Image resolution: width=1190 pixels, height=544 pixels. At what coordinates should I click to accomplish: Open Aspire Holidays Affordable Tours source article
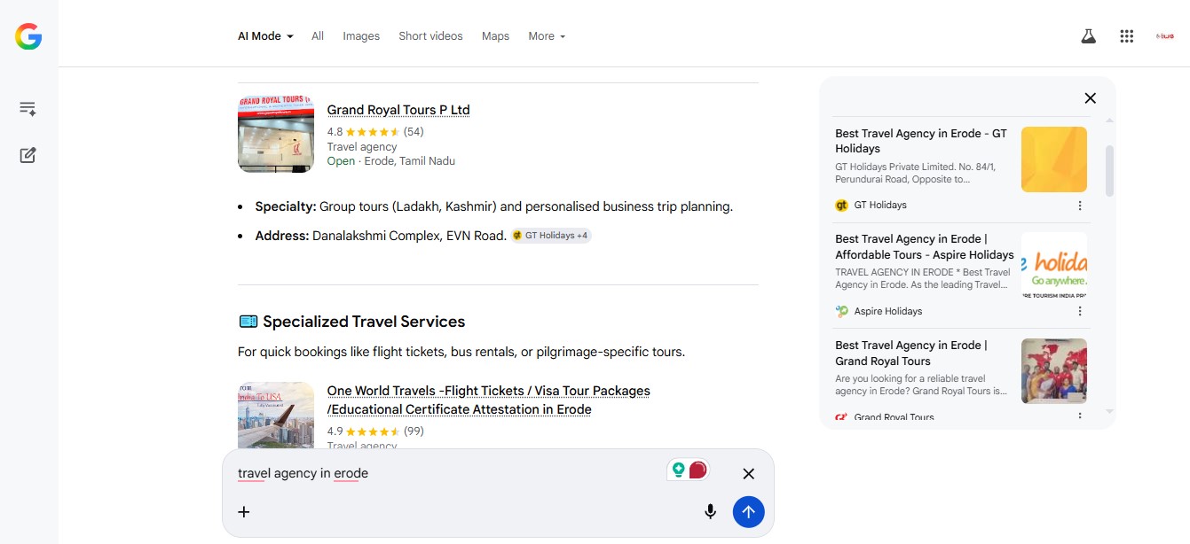point(924,246)
